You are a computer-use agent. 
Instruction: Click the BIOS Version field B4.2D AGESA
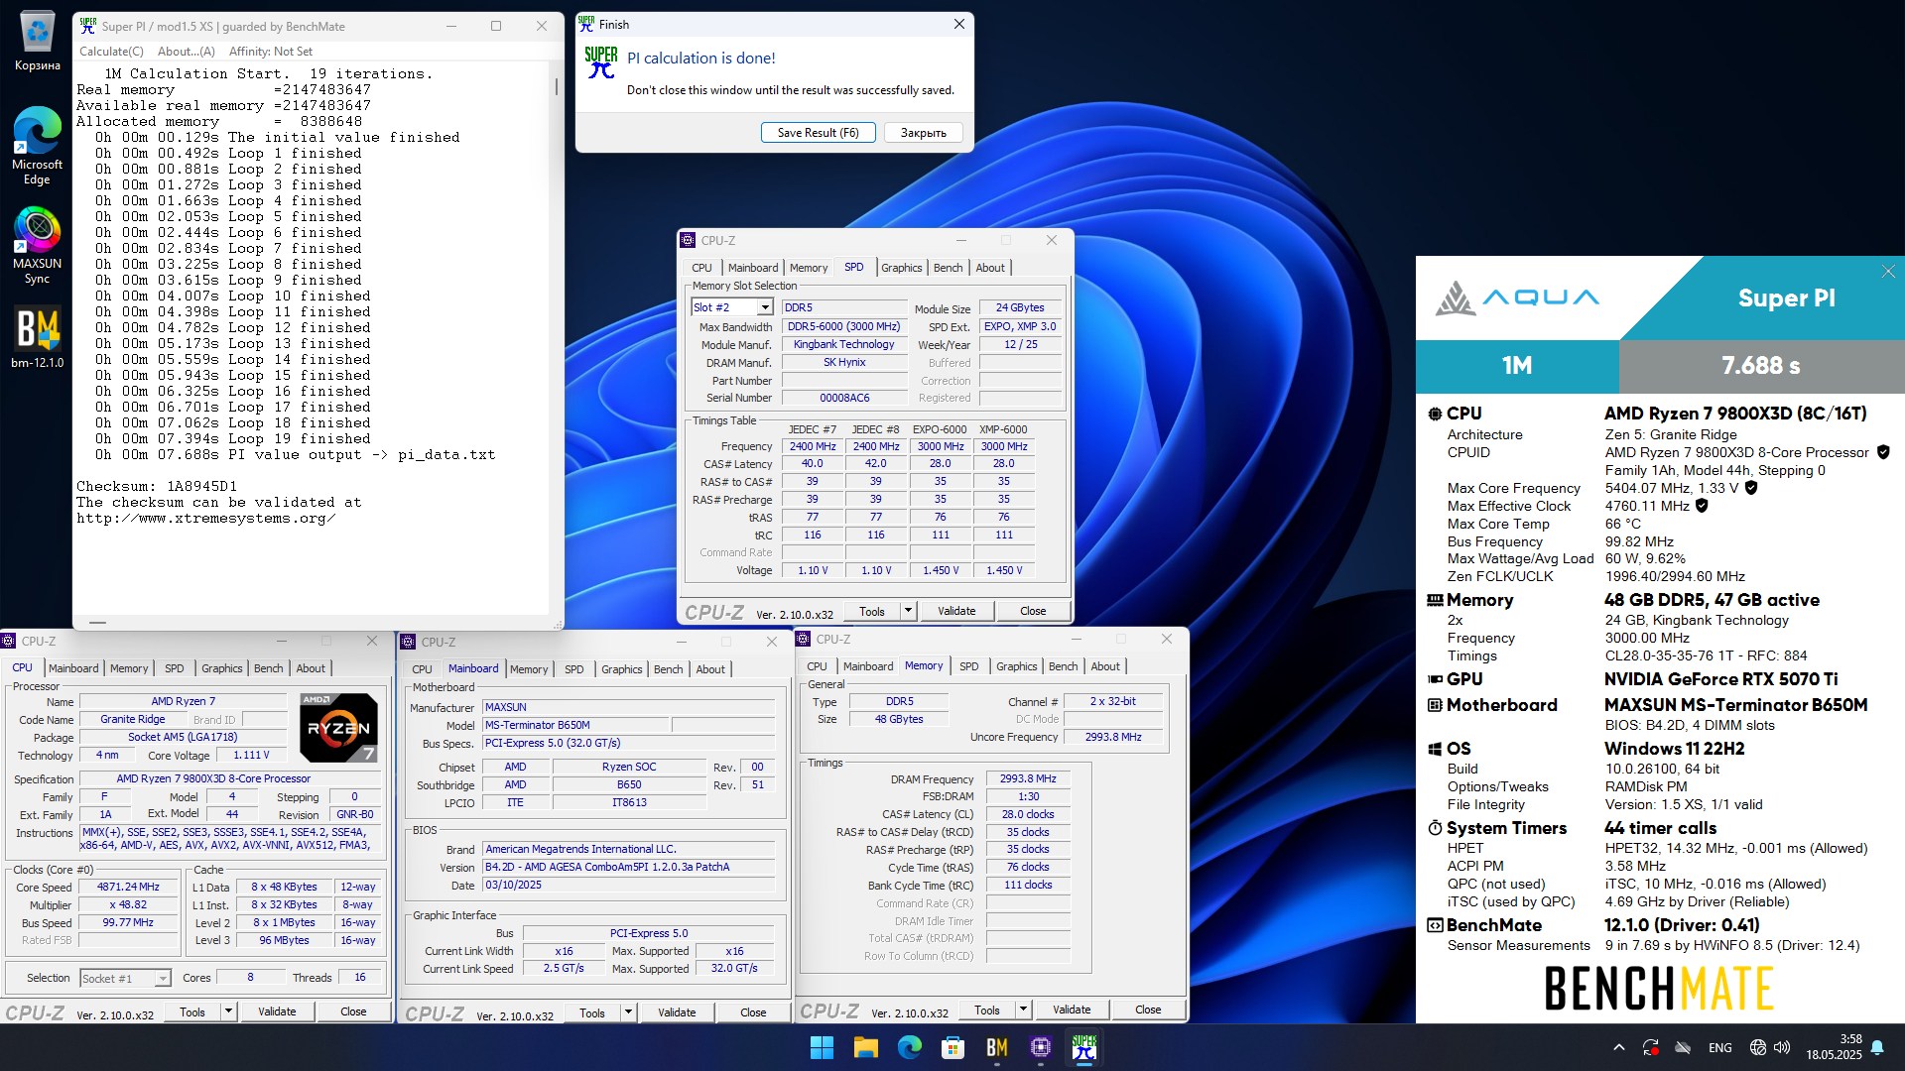[x=628, y=867]
